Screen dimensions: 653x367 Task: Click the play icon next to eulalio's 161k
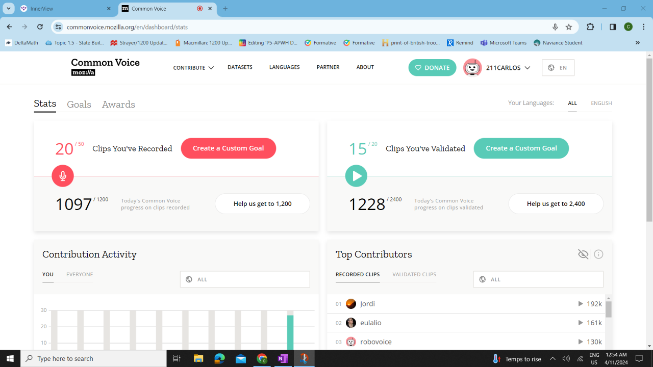click(x=581, y=323)
